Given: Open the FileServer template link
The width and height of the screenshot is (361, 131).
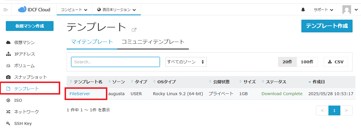Looking at the screenshot, I should (x=80, y=94).
